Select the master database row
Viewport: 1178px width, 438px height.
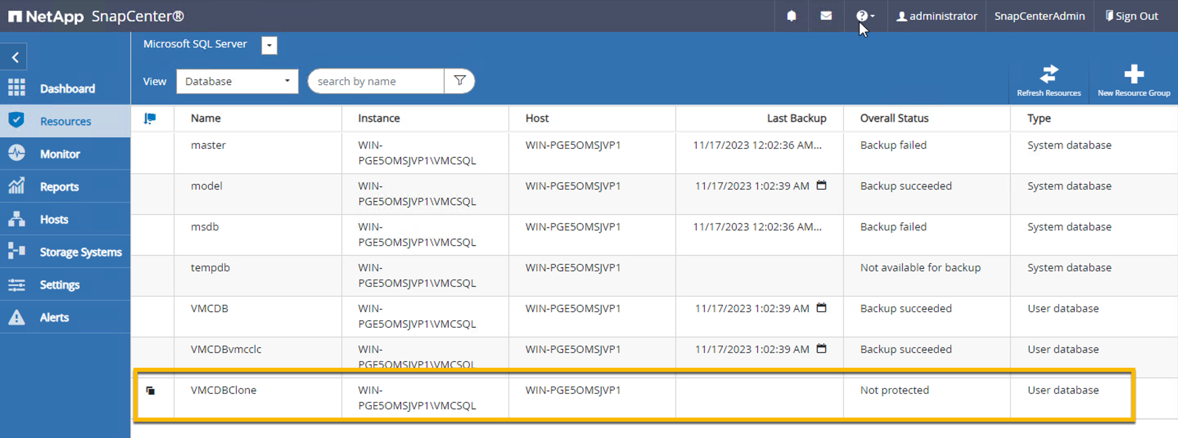(654, 153)
